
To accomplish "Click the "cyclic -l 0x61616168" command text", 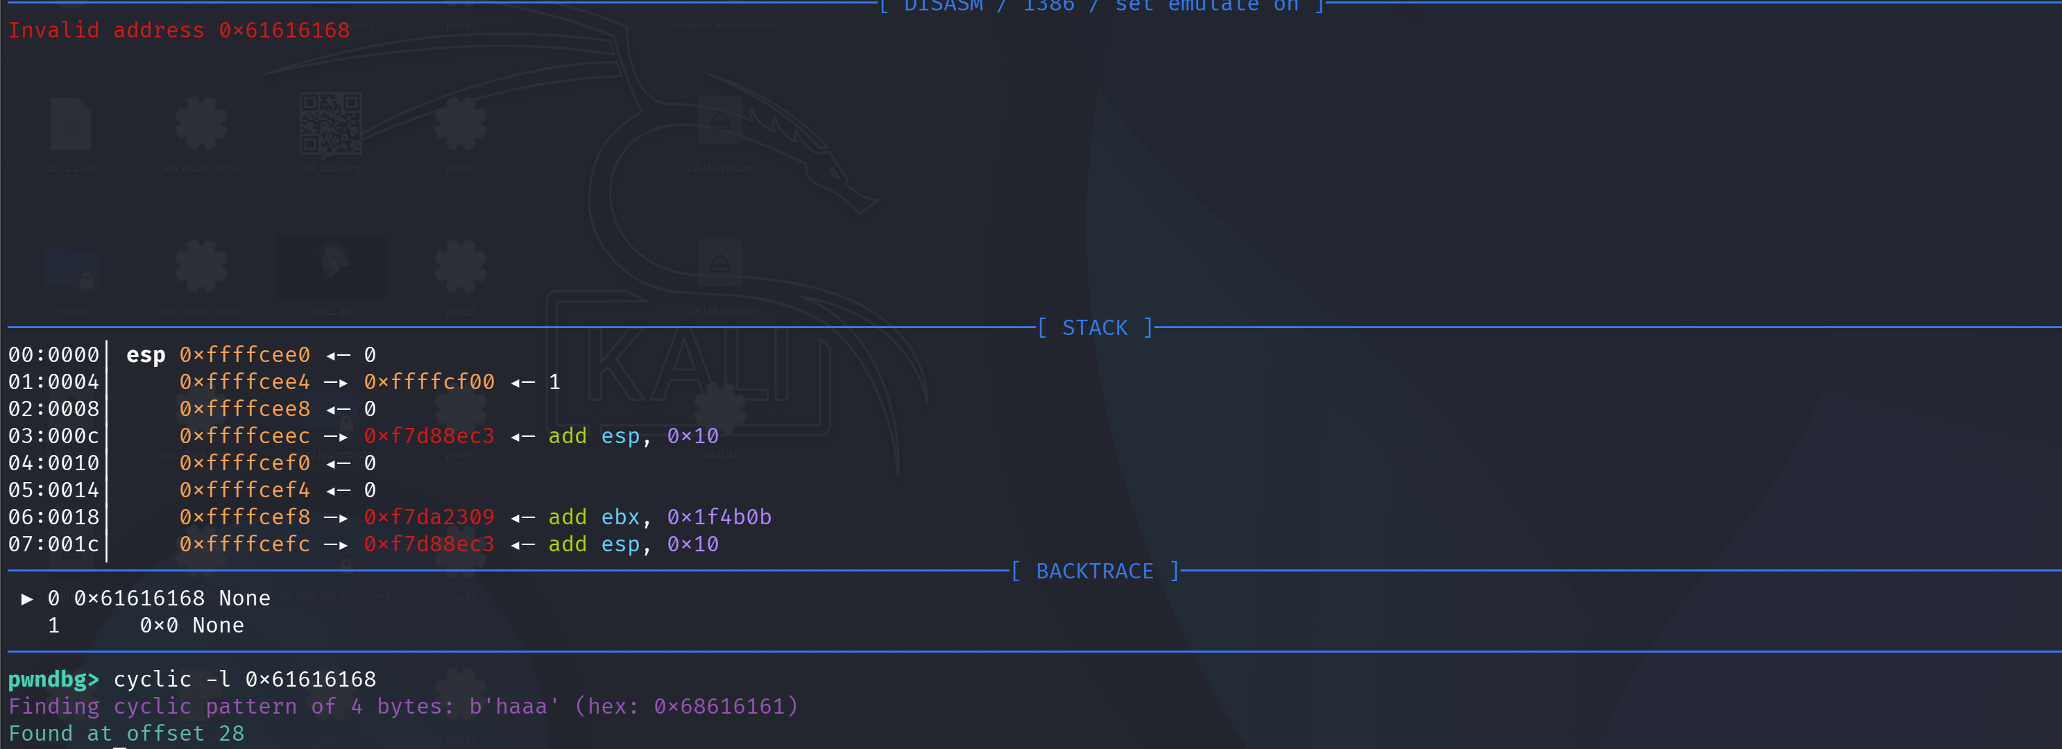I will tap(245, 680).
